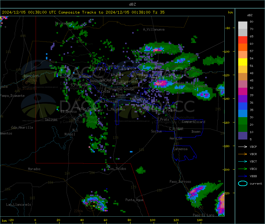Click the 'VBCT' legend label

coord(253,162)
